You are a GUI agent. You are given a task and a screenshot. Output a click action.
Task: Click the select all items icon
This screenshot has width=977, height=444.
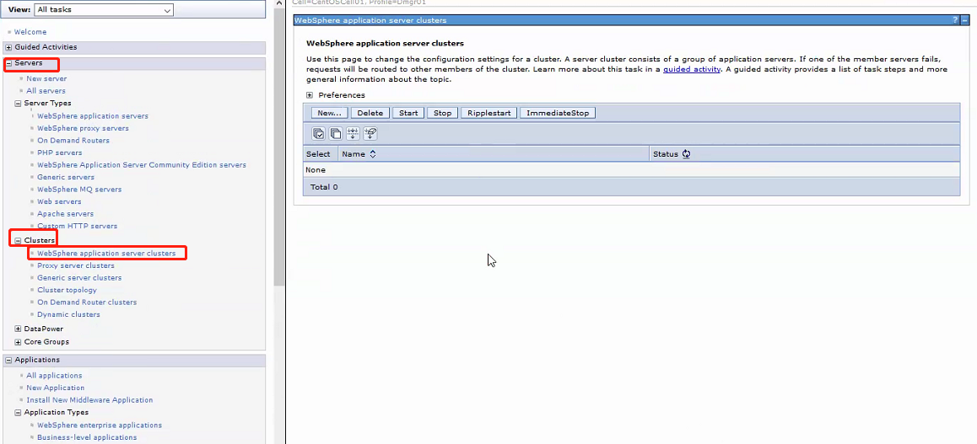tap(318, 134)
